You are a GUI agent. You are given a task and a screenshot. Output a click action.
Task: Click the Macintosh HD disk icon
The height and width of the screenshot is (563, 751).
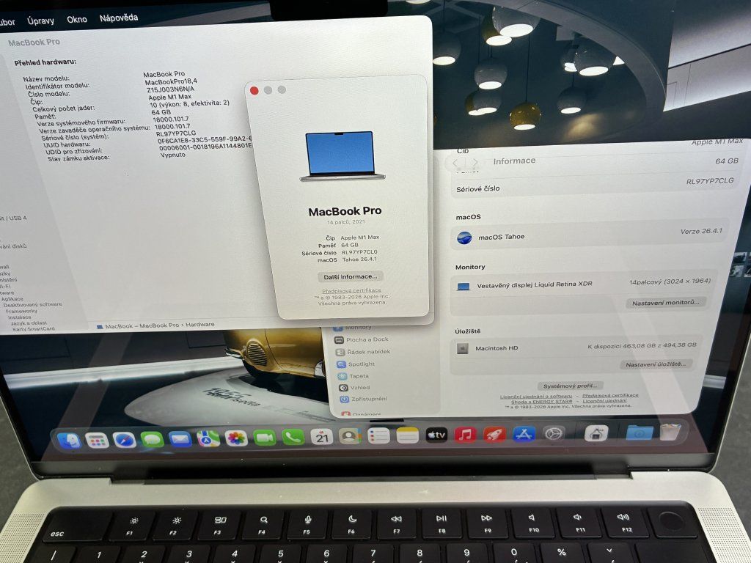coord(462,348)
